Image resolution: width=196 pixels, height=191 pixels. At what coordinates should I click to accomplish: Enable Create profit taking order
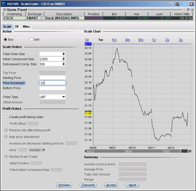6,117
